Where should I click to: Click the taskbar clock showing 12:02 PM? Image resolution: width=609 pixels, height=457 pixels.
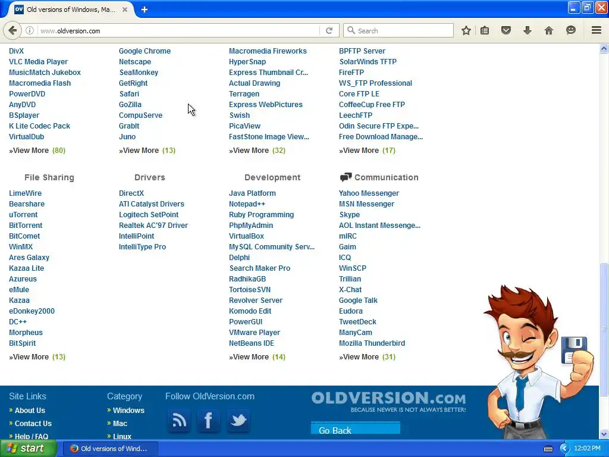click(x=587, y=449)
